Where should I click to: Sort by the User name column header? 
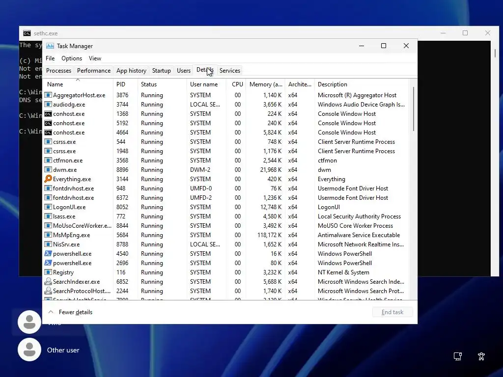(206, 84)
